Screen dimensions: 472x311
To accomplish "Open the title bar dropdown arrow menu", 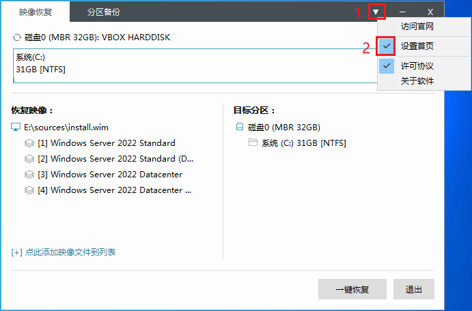I will click(x=376, y=12).
